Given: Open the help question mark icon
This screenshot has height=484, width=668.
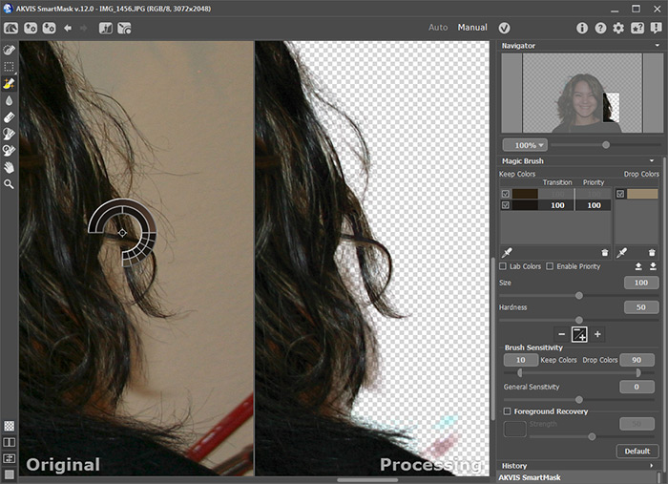Looking at the screenshot, I should (600, 28).
